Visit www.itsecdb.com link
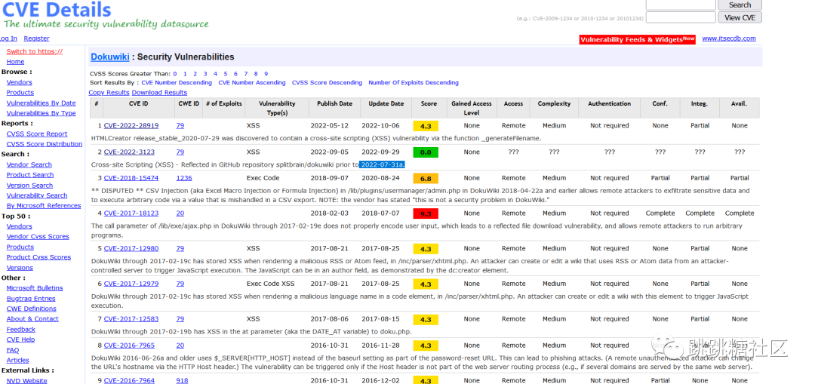The width and height of the screenshot is (815, 384). [729, 38]
